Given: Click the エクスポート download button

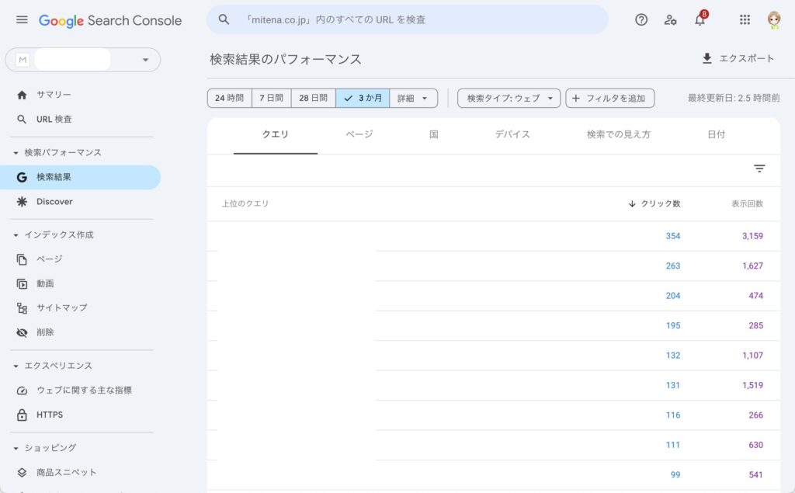Looking at the screenshot, I should tap(738, 58).
